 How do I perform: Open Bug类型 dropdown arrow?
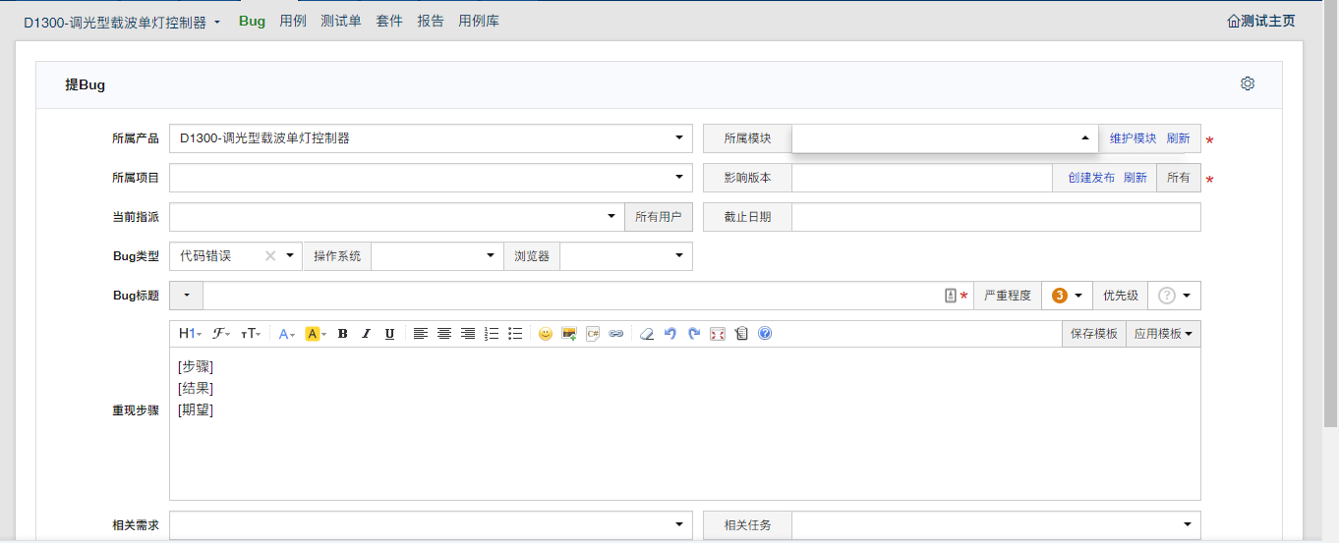(290, 256)
